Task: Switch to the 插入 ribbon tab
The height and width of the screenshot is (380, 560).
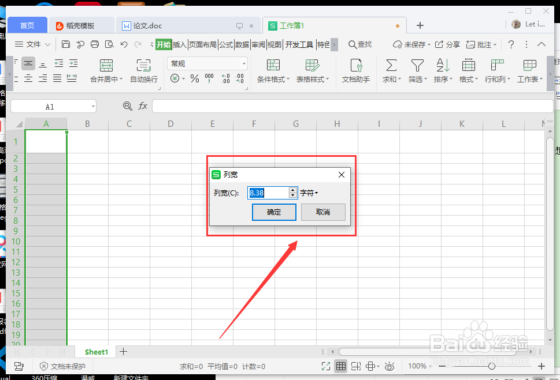Action: click(180, 44)
